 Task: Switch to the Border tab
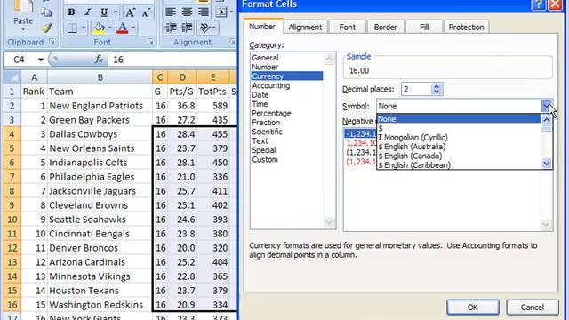pos(385,28)
